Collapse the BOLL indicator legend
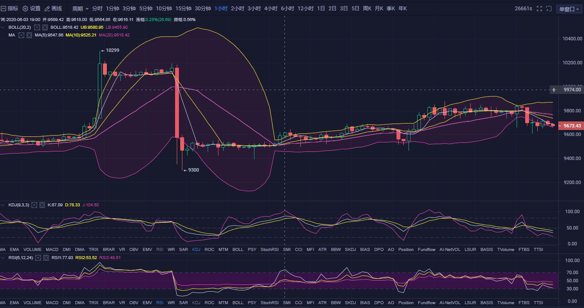The image size is (584, 308). click(x=3, y=27)
